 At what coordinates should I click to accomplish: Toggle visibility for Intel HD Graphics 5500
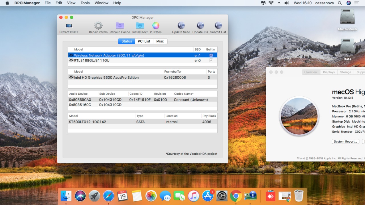pos(71,77)
